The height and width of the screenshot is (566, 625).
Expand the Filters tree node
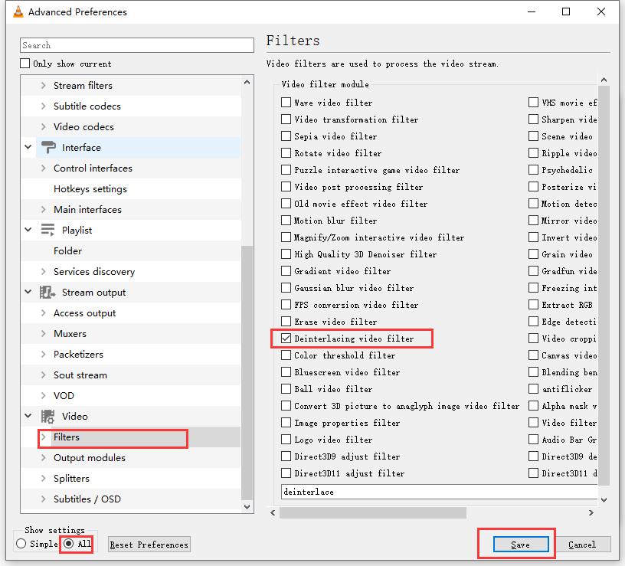tap(44, 437)
